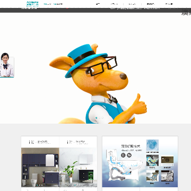This screenshot has width=191, height=191.
Task: Open the first header navigation menu item
Action: pyautogui.click(x=98, y=4)
